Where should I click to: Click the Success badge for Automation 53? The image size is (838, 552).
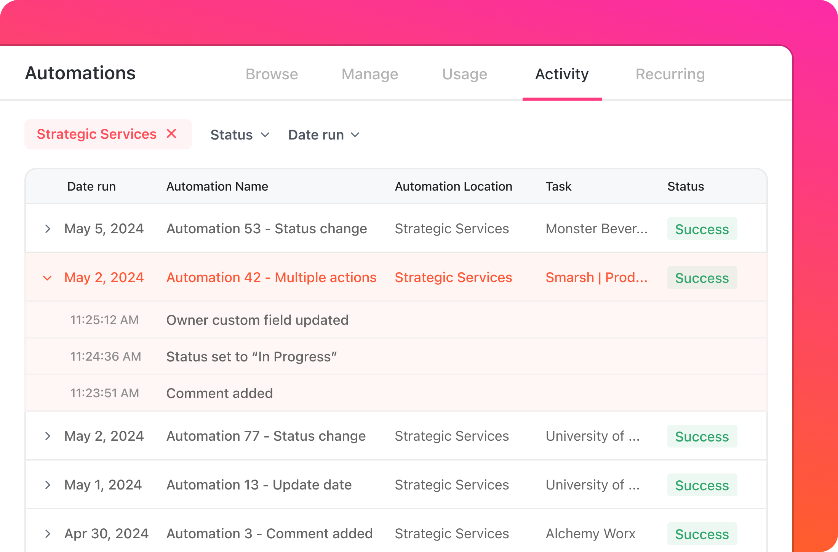click(702, 229)
